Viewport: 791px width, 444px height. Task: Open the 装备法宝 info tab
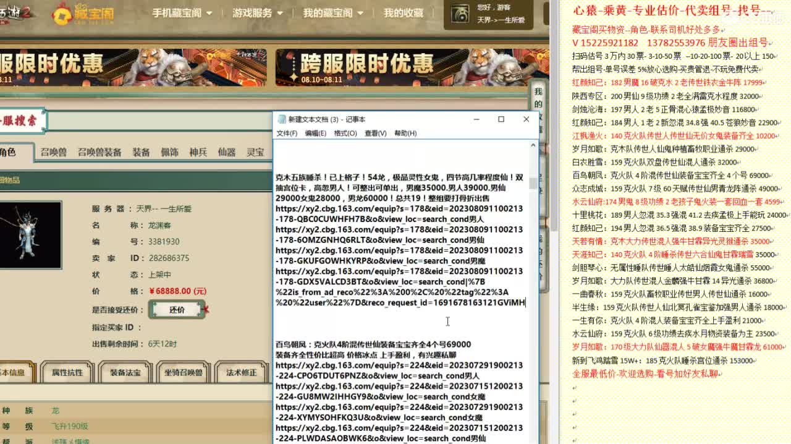[125, 372]
